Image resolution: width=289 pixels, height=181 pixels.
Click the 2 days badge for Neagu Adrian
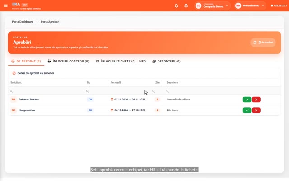[x=158, y=110]
